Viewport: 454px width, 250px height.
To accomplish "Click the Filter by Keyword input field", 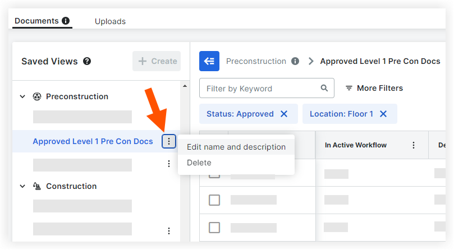I will click(x=261, y=88).
